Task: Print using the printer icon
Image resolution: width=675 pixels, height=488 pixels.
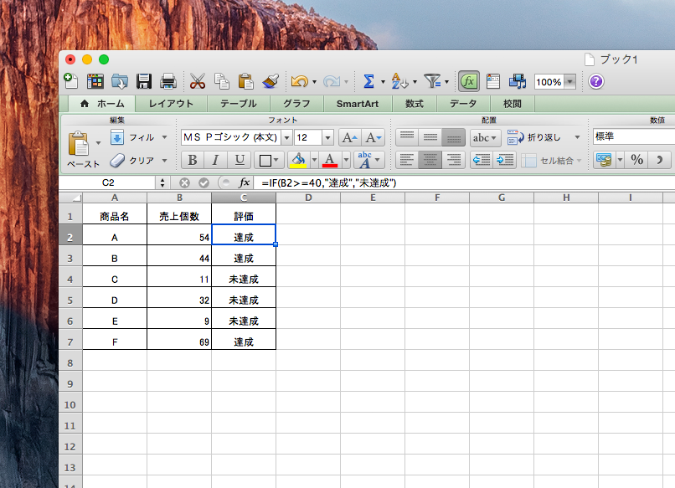Action: tap(167, 81)
